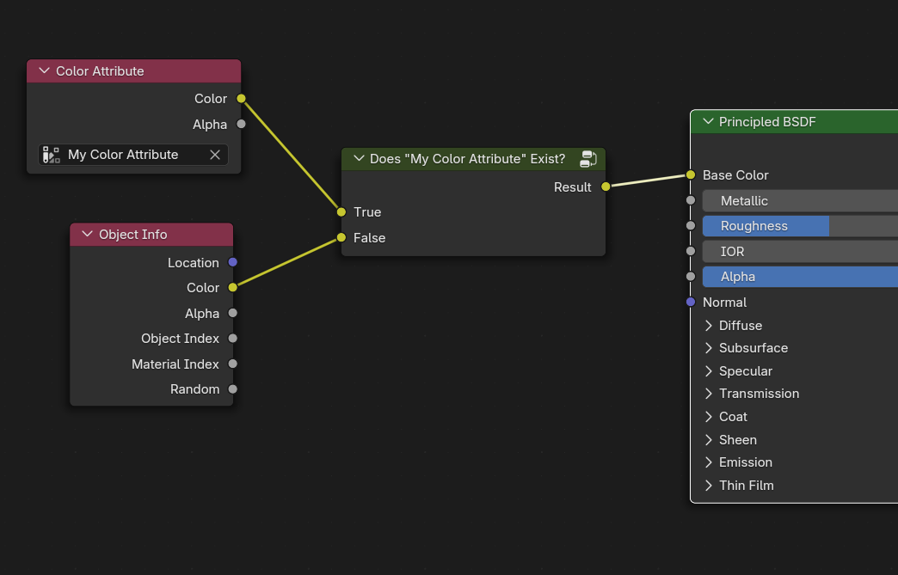Expand the Coat panel
This screenshot has width=898, height=575.
(x=709, y=417)
